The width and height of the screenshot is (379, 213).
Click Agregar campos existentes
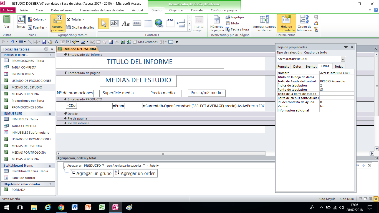pos(264,24)
